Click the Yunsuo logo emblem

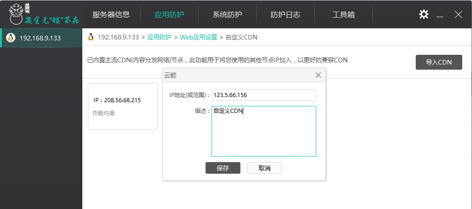point(17,13)
